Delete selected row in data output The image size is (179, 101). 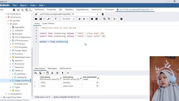click(52, 73)
